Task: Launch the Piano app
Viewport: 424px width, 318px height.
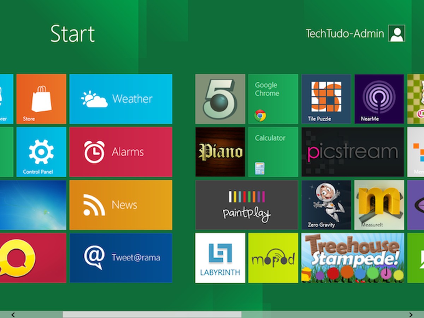Action: (220, 152)
